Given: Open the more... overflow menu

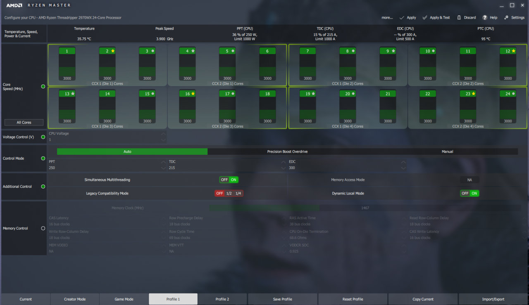Looking at the screenshot, I should click(387, 18).
